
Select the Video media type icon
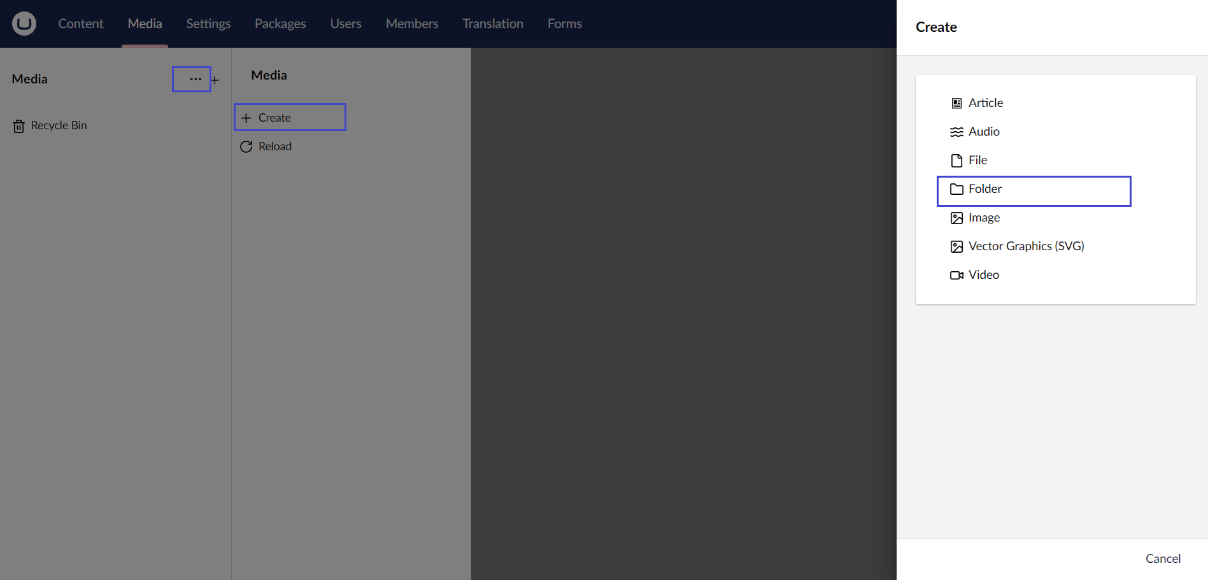[956, 274]
